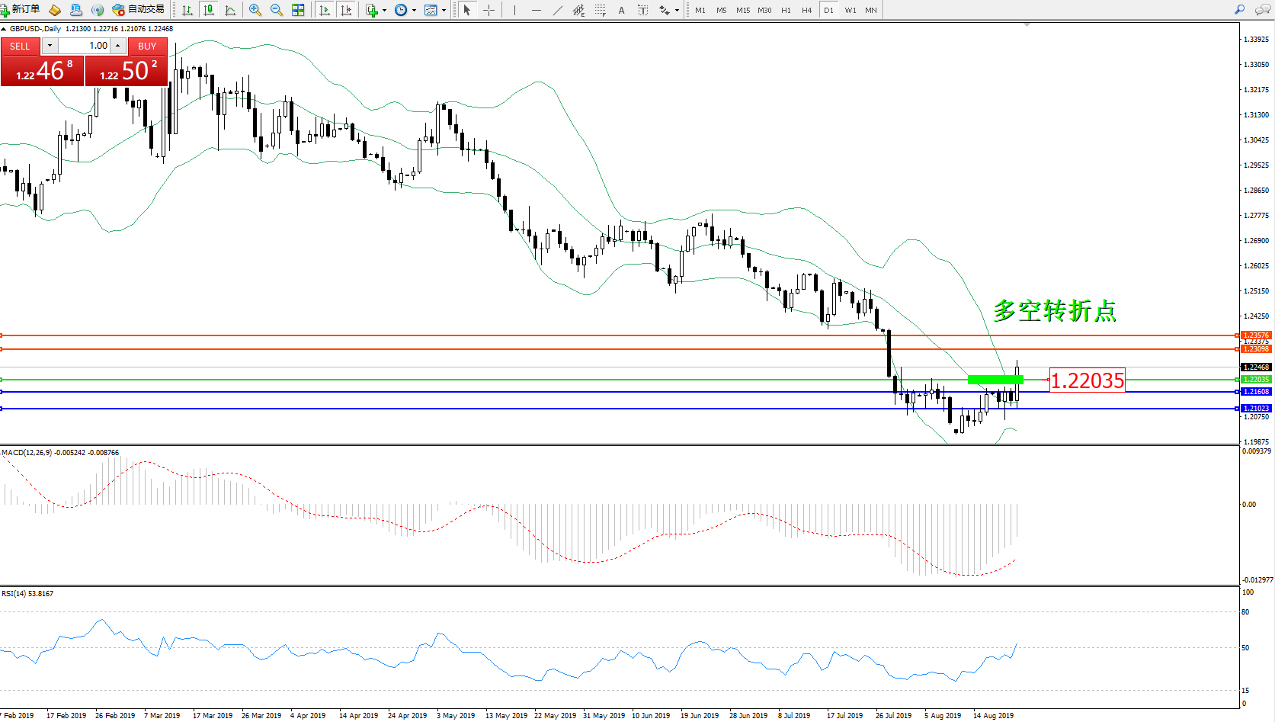Click the red SELL button

(20, 46)
